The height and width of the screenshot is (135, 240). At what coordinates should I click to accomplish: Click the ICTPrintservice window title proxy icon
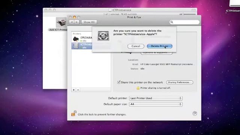pyautogui.click(x=110, y=10)
